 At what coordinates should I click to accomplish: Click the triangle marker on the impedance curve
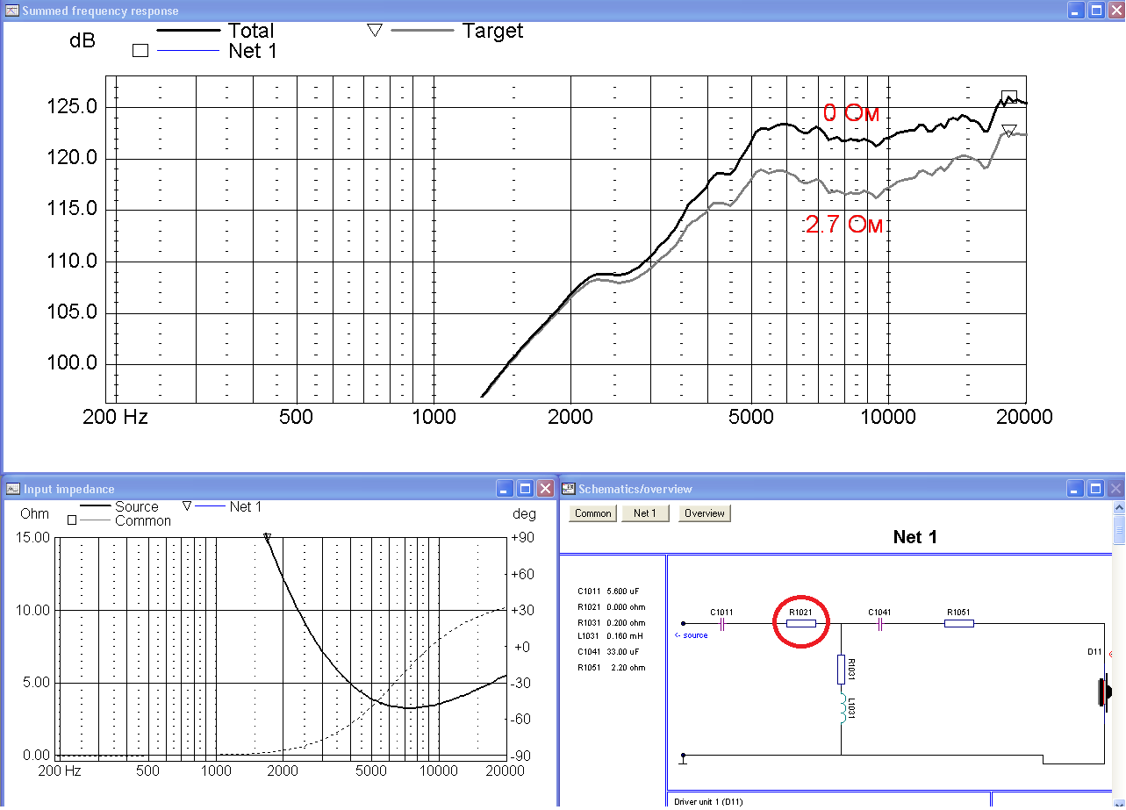(x=268, y=538)
